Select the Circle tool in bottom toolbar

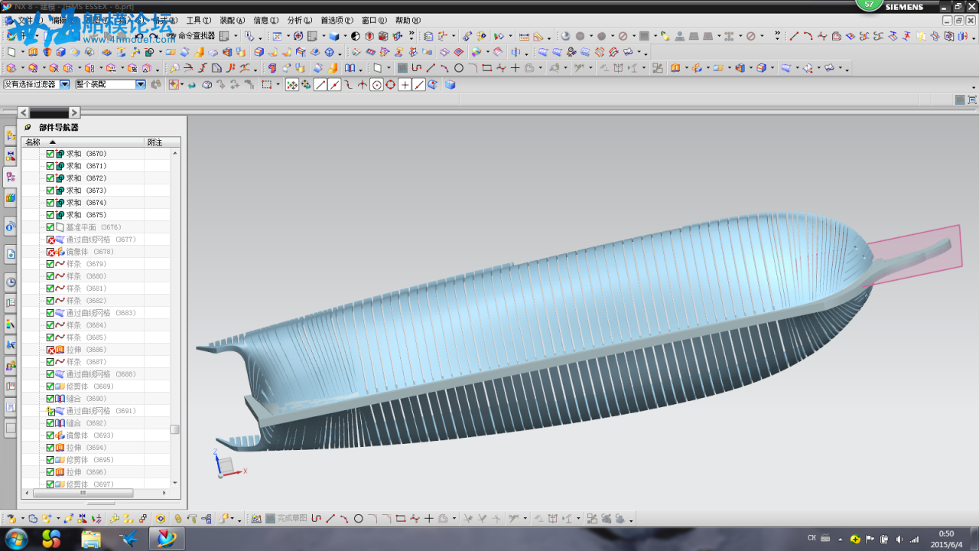(358, 518)
